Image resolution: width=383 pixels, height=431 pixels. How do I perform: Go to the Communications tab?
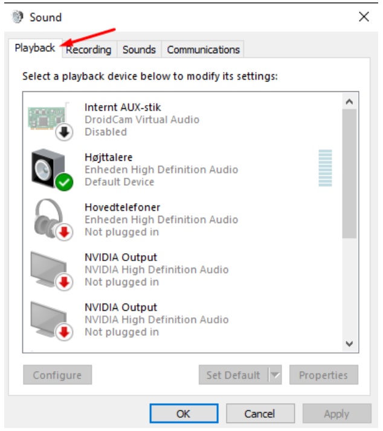coord(203,50)
